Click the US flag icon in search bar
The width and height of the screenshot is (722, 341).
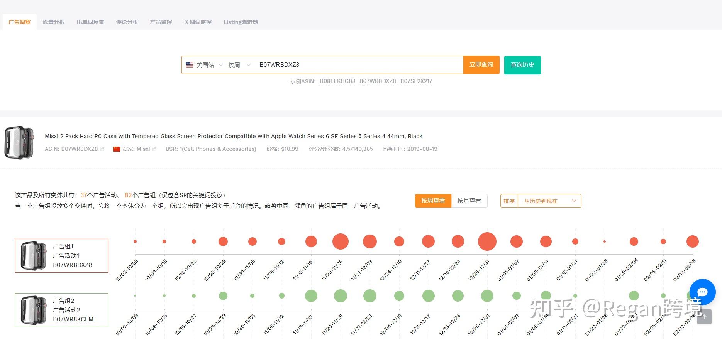point(190,65)
